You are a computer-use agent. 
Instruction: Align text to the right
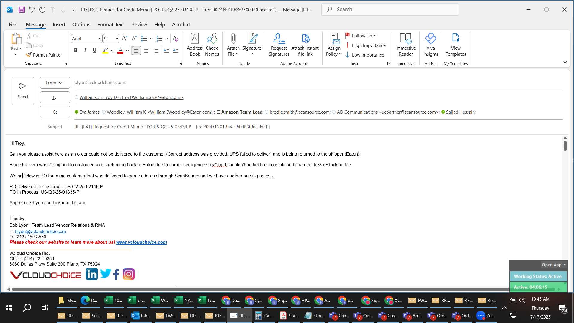point(156,50)
